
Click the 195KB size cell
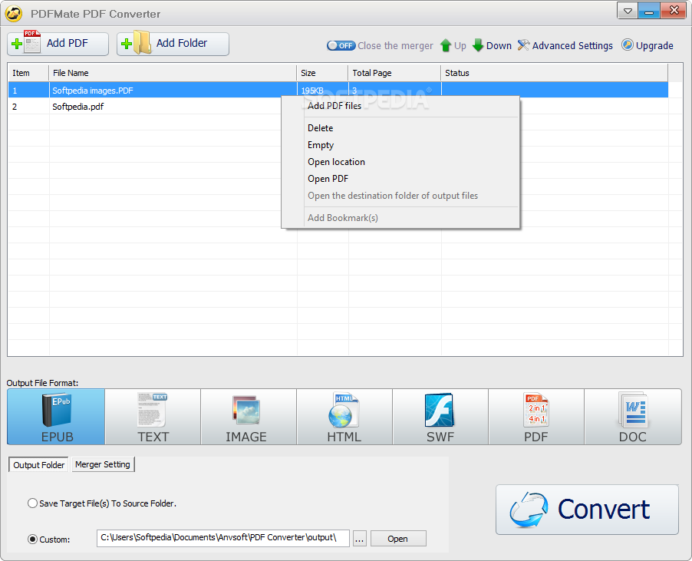[x=323, y=90]
